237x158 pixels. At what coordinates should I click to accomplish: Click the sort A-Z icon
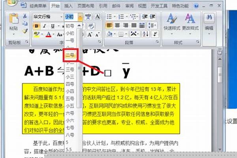click(146, 34)
